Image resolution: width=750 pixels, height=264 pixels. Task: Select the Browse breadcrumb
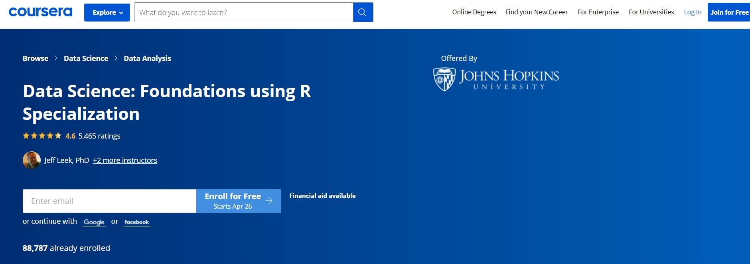(36, 58)
